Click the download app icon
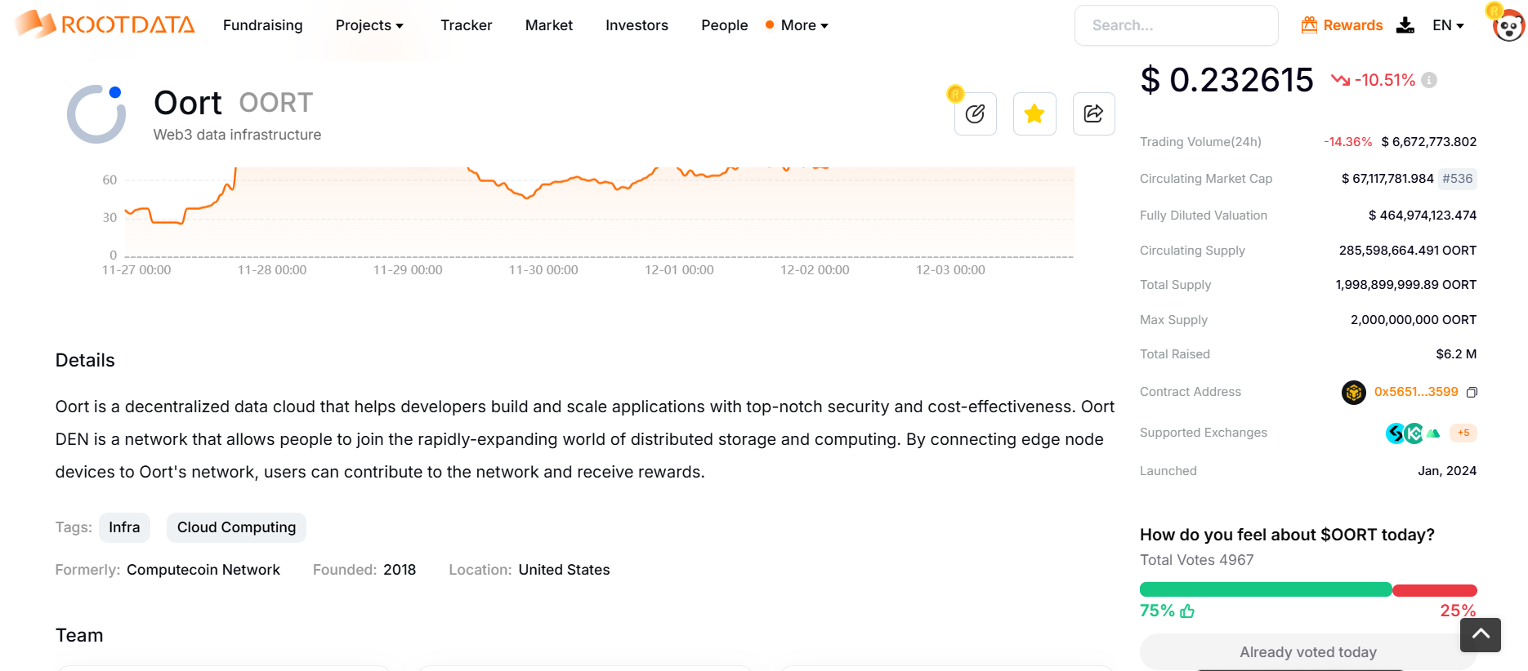The height and width of the screenshot is (671, 1528). tap(1405, 25)
